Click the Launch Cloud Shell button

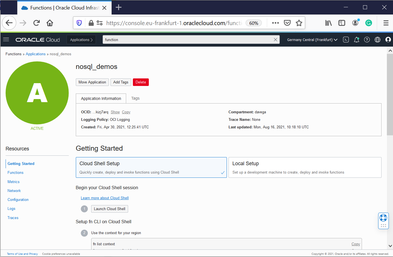point(110,209)
